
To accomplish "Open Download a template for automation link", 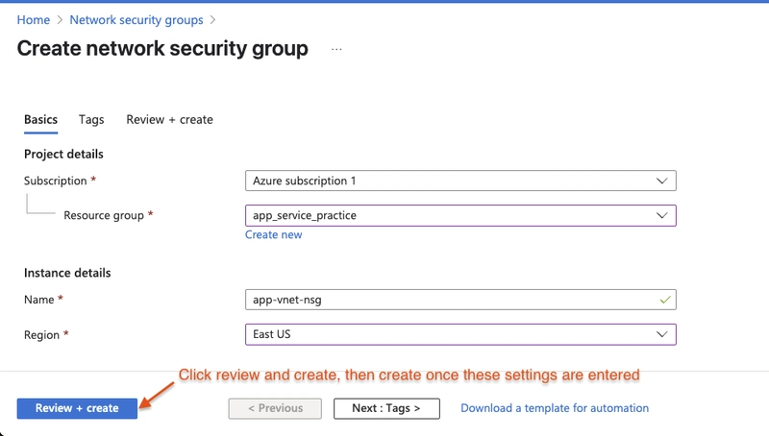I will pos(555,408).
